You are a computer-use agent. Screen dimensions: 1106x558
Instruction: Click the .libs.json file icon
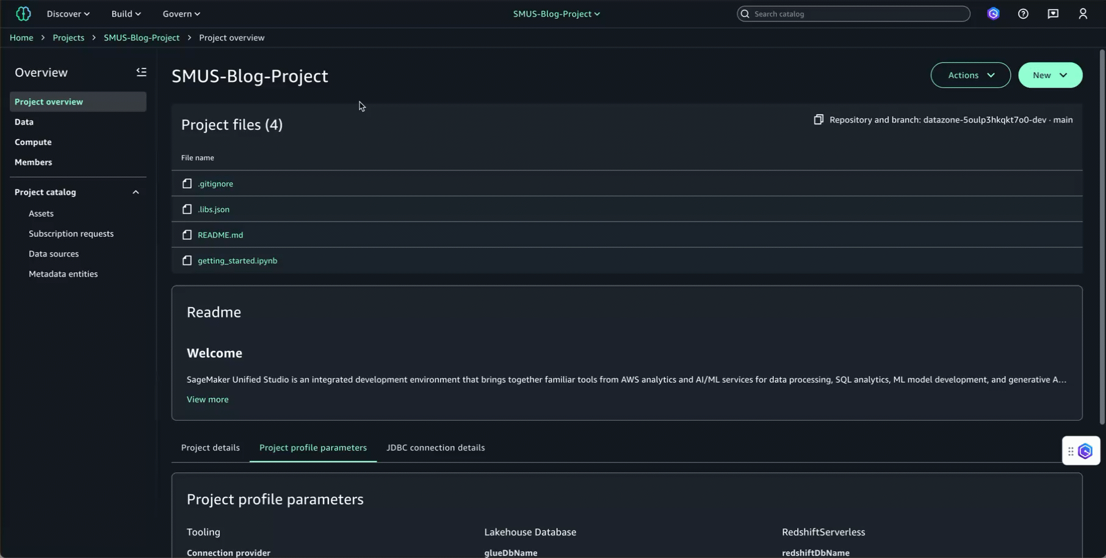(x=187, y=209)
